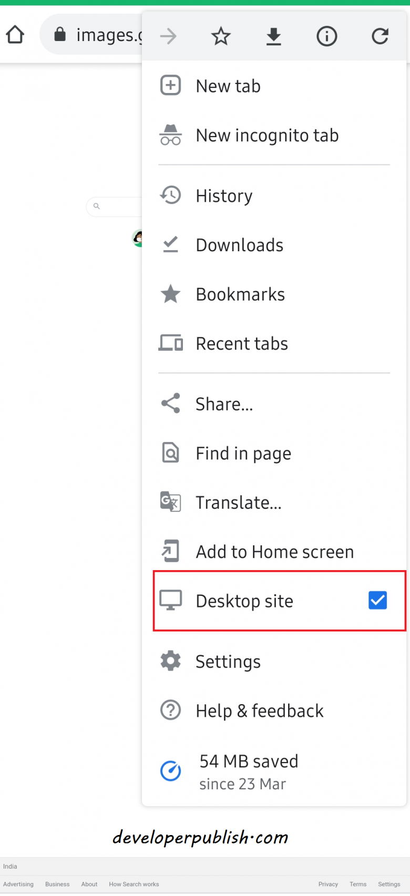Image resolution: width=410 pixels, height=896 pixels.
Task: Go to homepage with the home icon
Action: (x=15, y=34)
